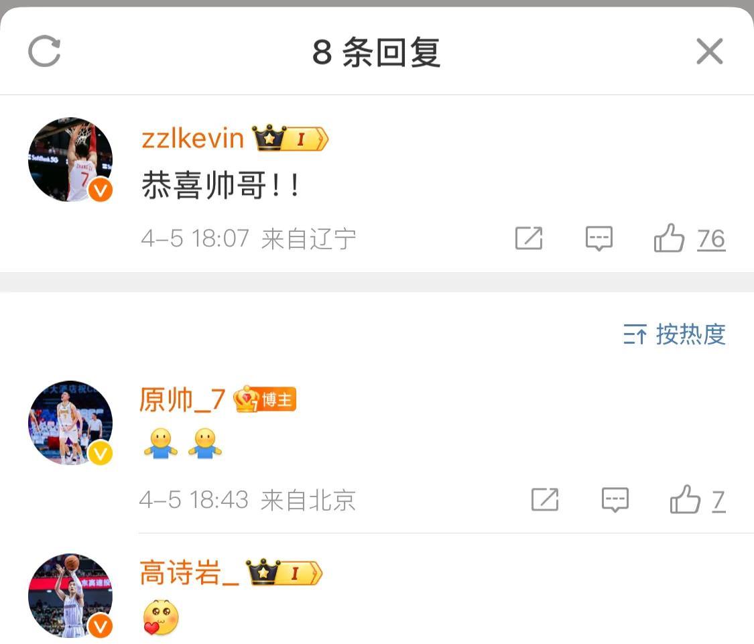Refresh the replies list

44,51
